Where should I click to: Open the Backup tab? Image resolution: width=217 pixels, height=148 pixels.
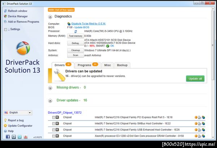[x=122, y=65]
